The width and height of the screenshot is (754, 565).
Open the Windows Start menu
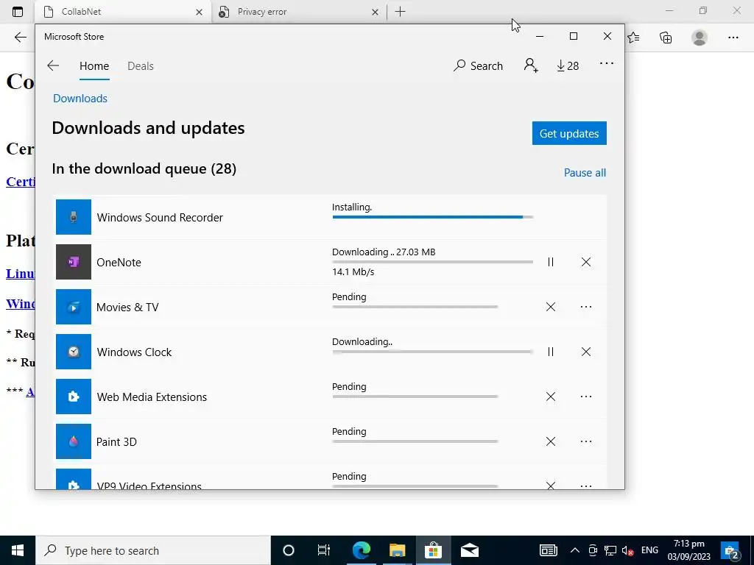click(18, 550)
